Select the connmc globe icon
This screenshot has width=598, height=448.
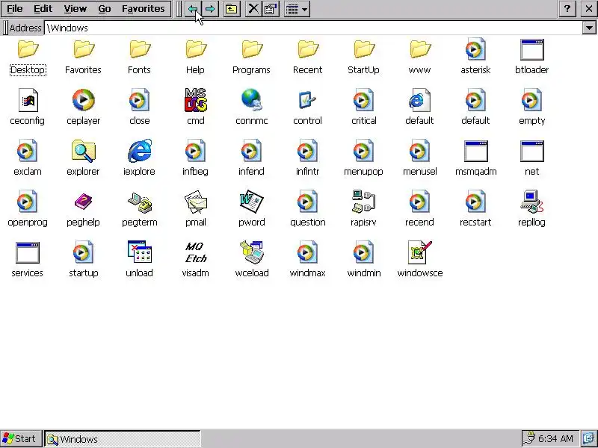(251, 100)
